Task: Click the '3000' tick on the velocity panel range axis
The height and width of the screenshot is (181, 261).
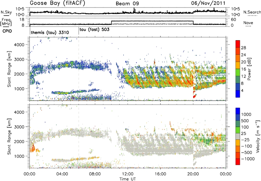Action: [x=19, y=127]
